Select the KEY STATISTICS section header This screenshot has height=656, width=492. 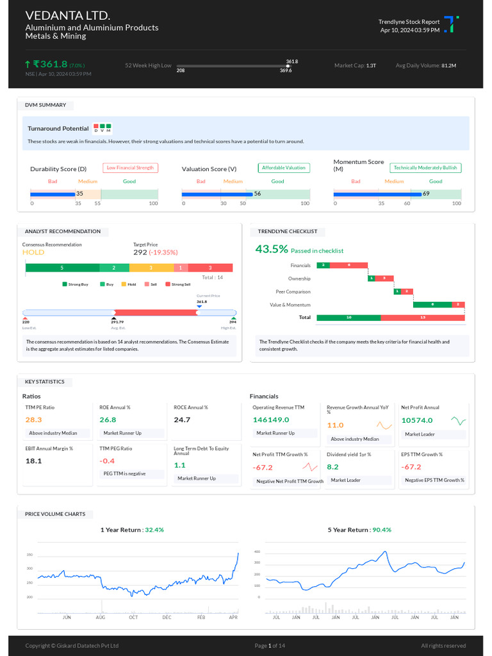click(45, 382)
